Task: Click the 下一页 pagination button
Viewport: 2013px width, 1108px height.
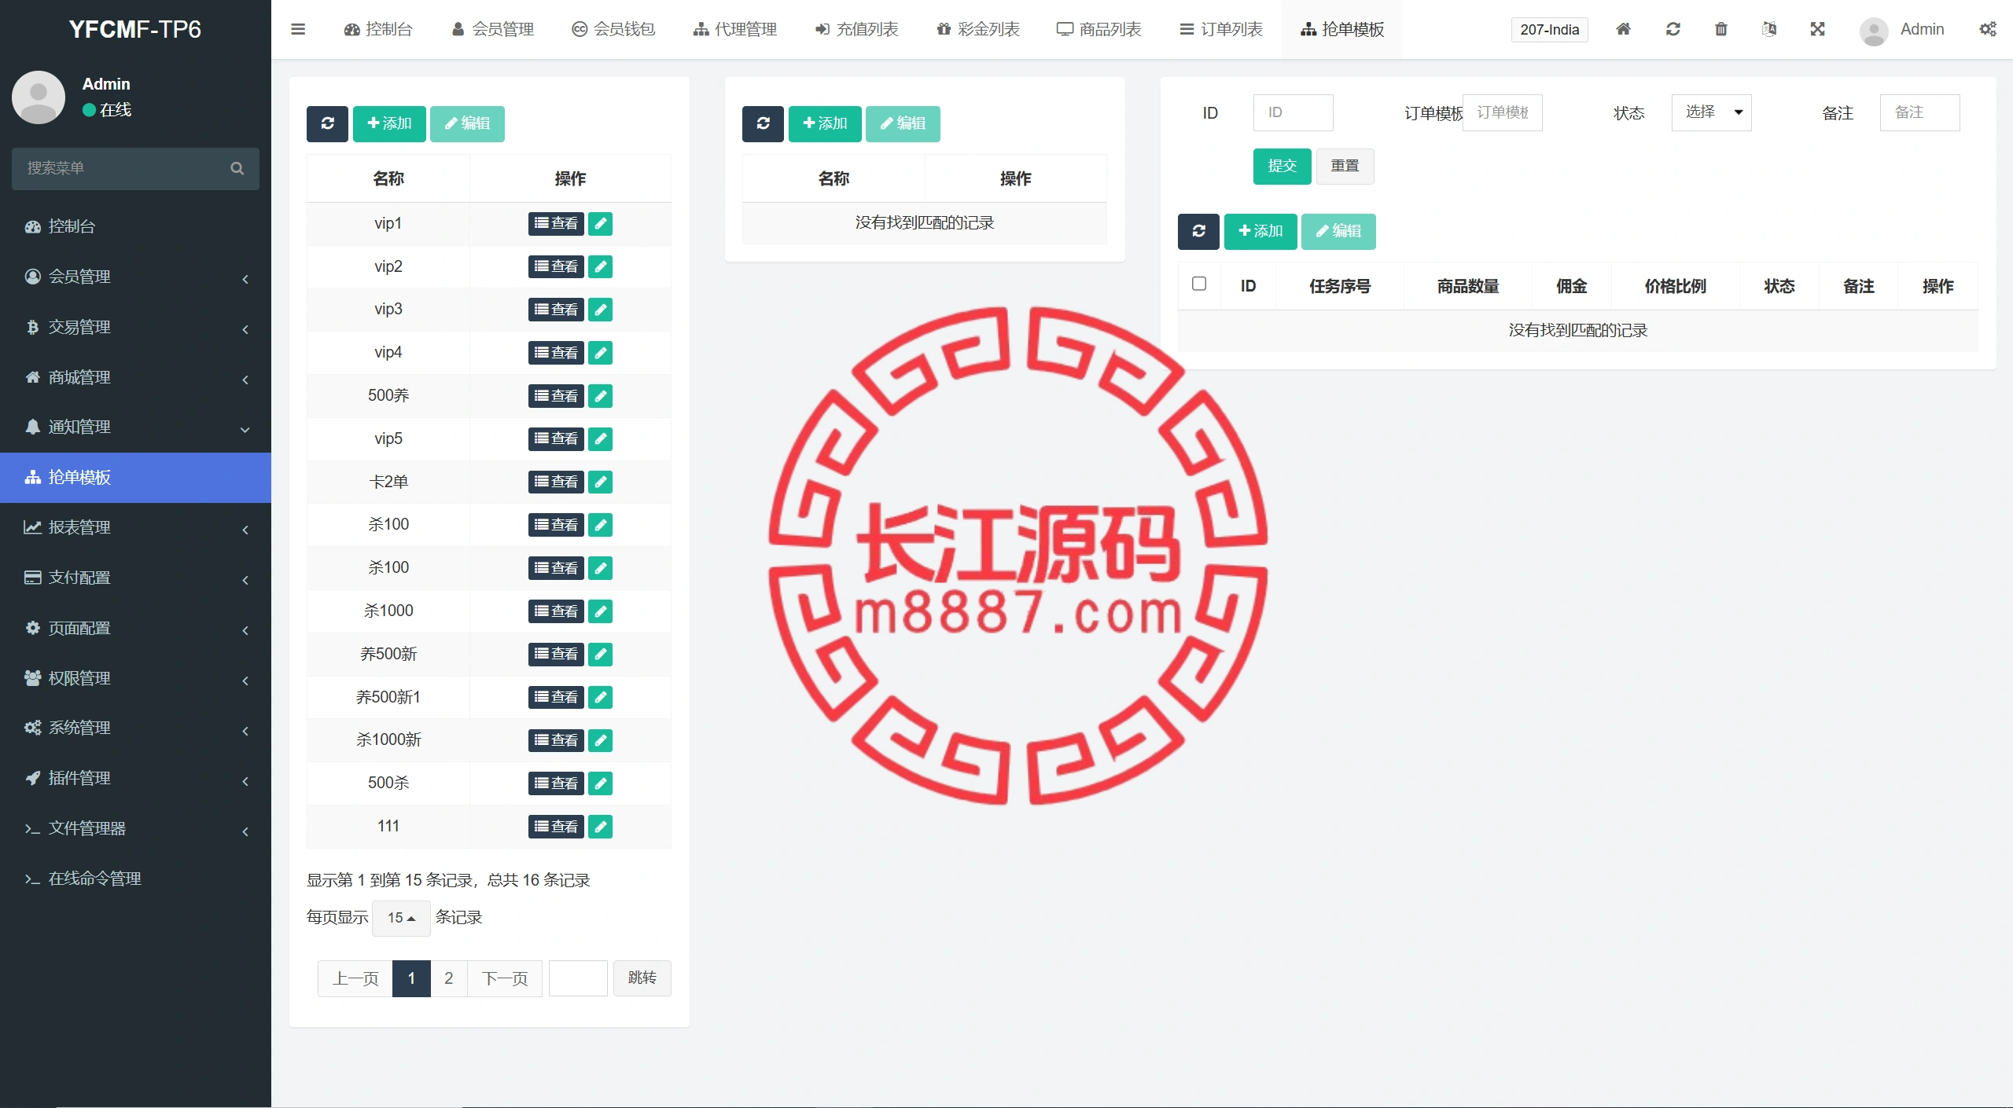Action: (x=505, y=978)
